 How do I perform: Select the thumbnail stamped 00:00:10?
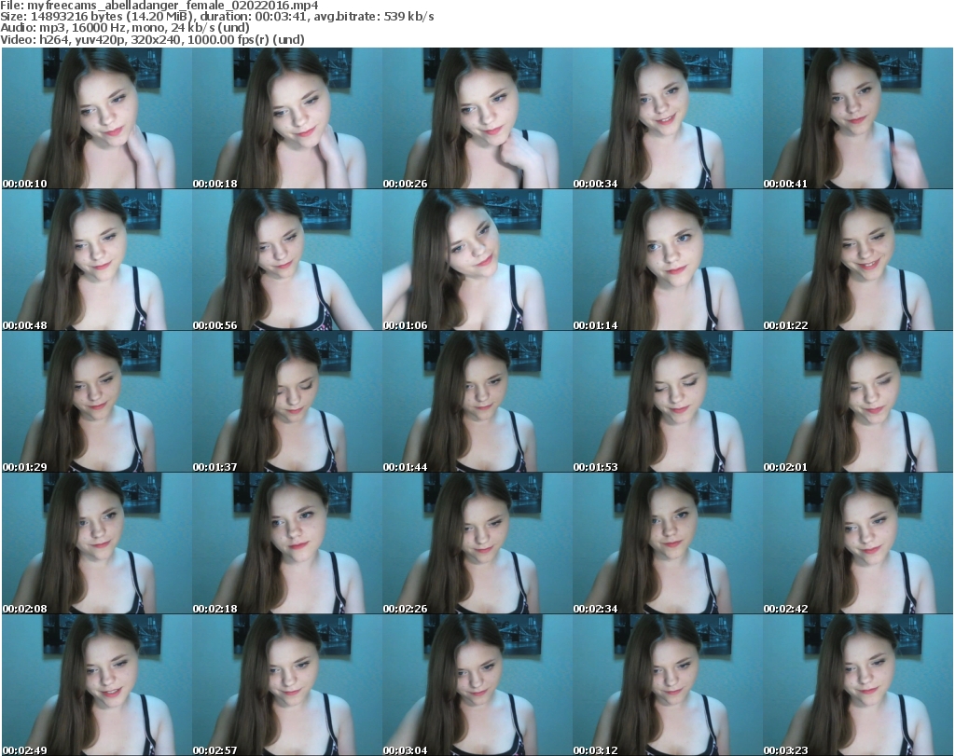pos(97,118)
